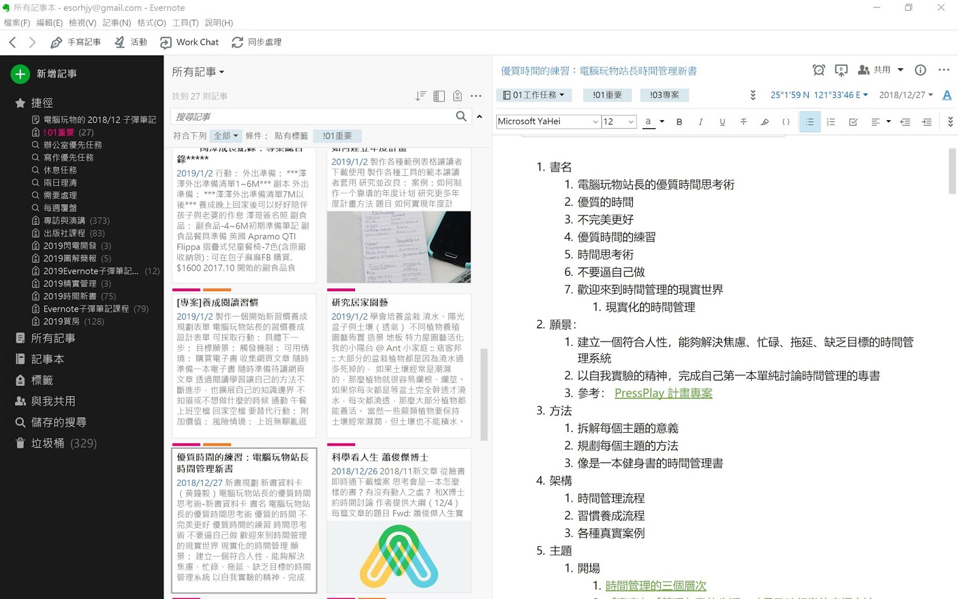Start 同步處理 sync

pos(256,42)
